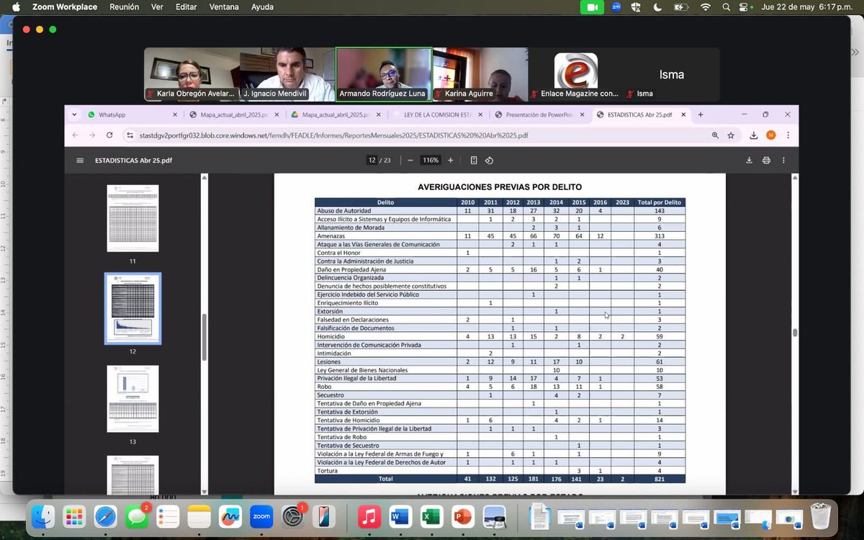
Task: Switch to the WhatsApp tab
Action: [x=132, y=114]
